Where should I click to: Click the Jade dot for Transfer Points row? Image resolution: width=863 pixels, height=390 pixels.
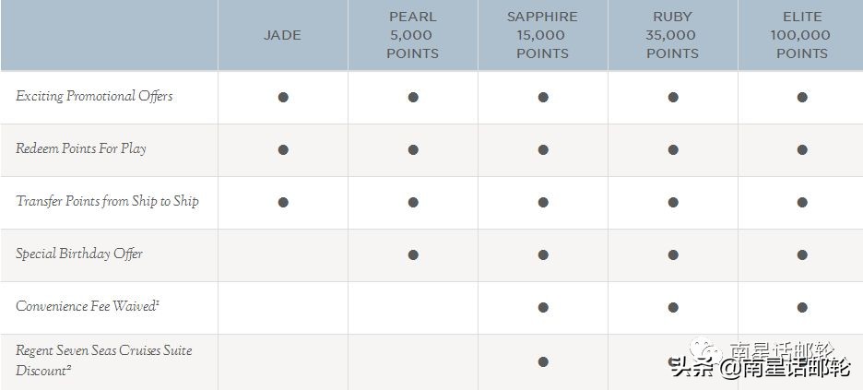(283, 202)
